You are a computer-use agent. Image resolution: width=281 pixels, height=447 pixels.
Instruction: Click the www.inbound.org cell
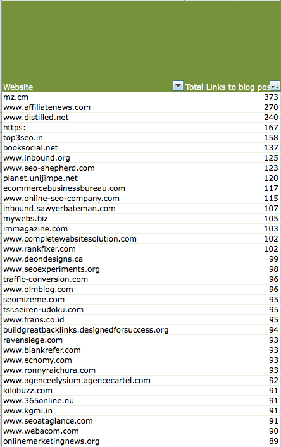(92, 158)
